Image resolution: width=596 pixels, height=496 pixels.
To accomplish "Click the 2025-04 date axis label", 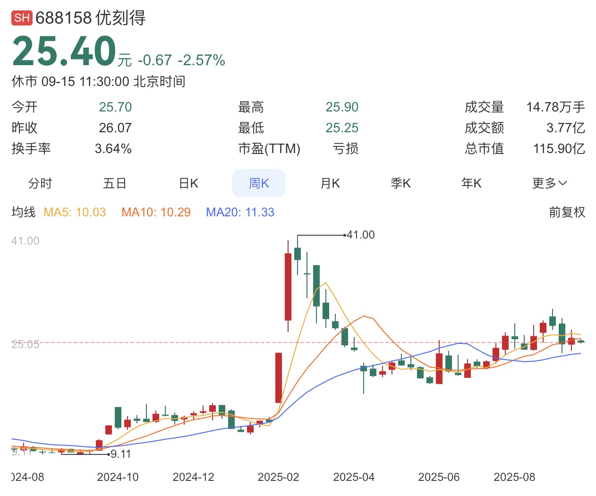I will click(354, 477).
